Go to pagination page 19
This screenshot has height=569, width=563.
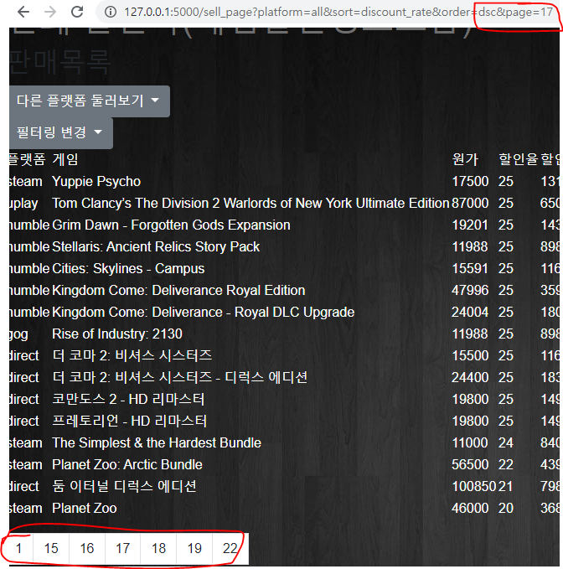(x=194, y=548)
